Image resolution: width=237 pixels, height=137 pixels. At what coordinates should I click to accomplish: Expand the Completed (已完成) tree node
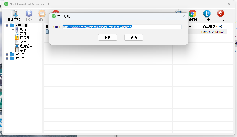7,54
